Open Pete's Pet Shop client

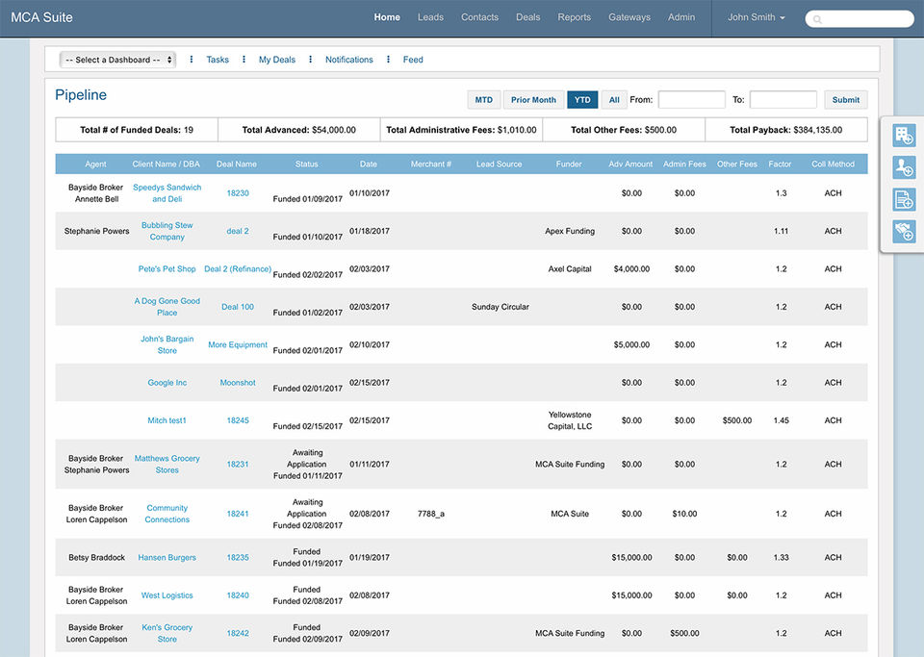[x=167, y=269]
